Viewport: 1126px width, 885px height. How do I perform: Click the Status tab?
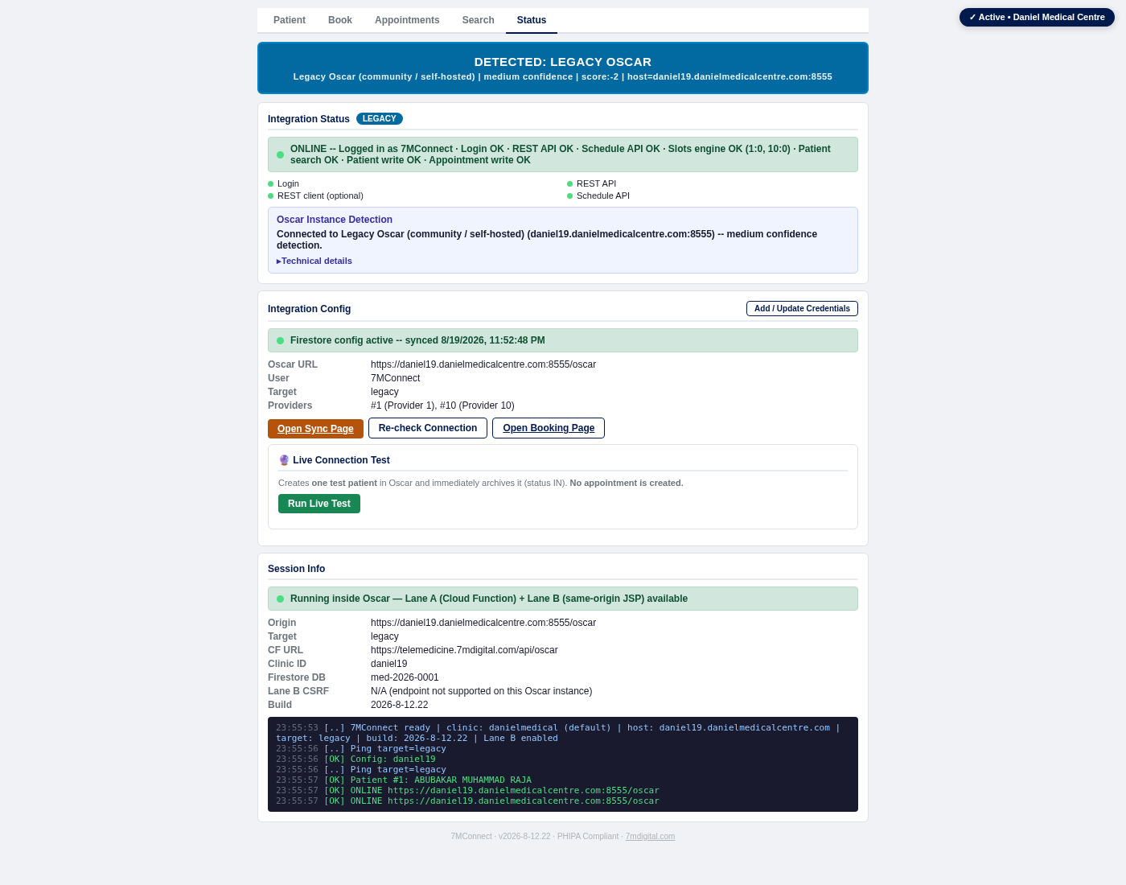pos(532,20)
